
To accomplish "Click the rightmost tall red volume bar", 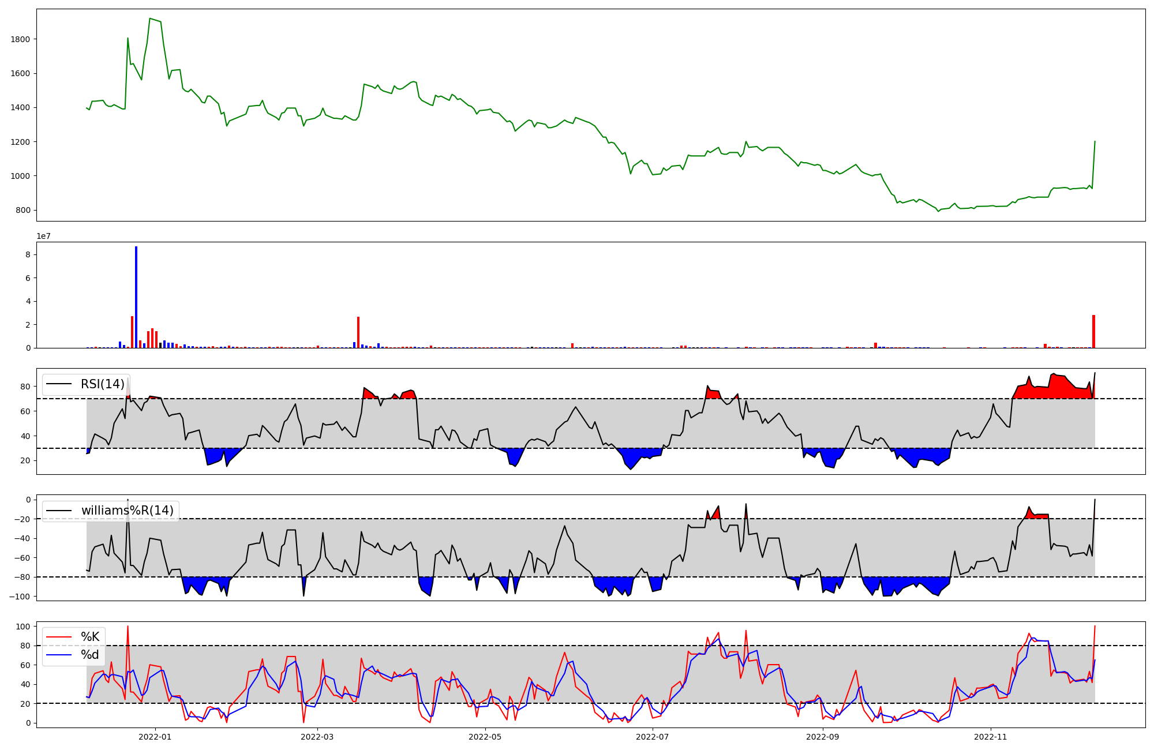I will pos(1093,332).
